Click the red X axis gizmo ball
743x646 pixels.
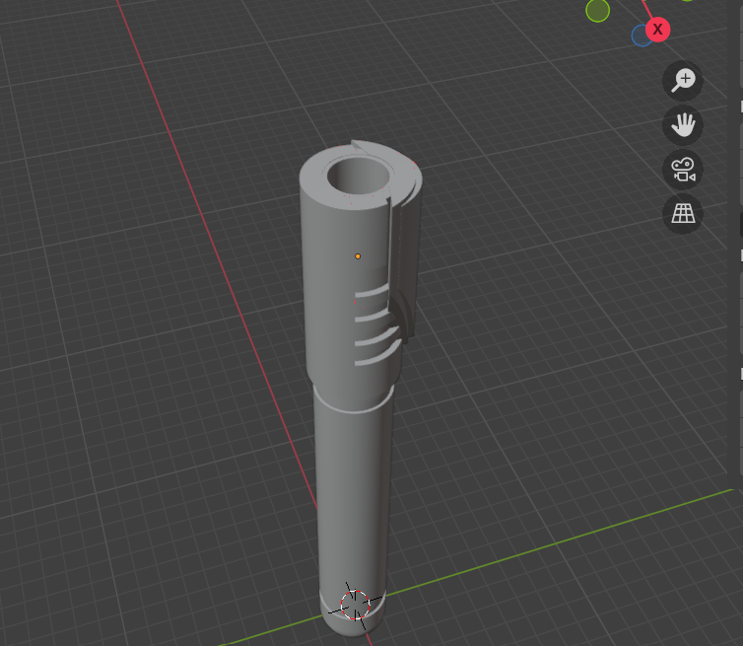(x=657, y=30)
